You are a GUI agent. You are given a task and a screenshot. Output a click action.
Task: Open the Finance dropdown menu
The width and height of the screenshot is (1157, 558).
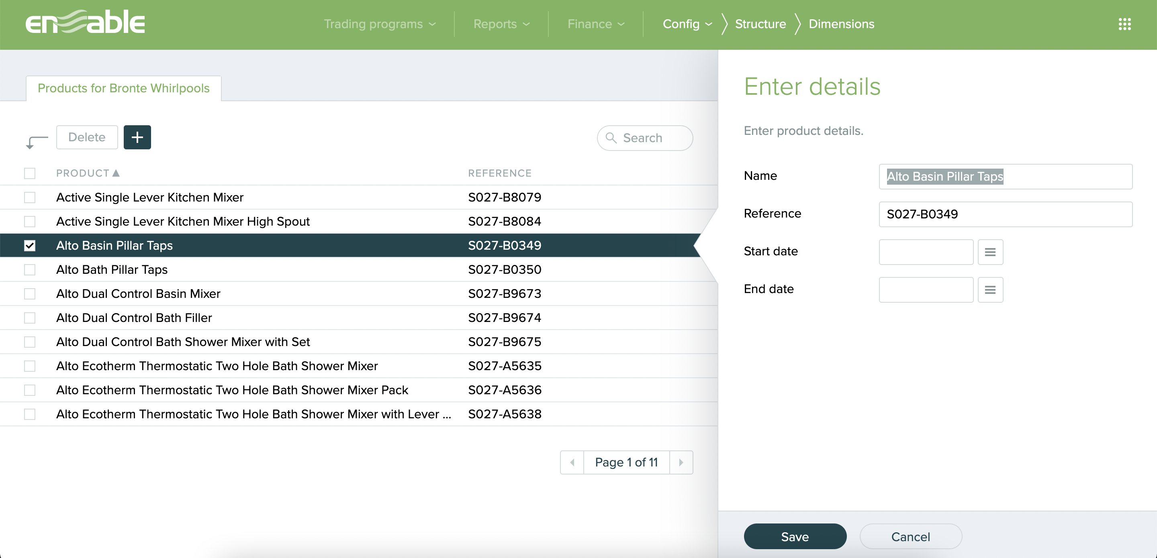(x=595, y=24)
